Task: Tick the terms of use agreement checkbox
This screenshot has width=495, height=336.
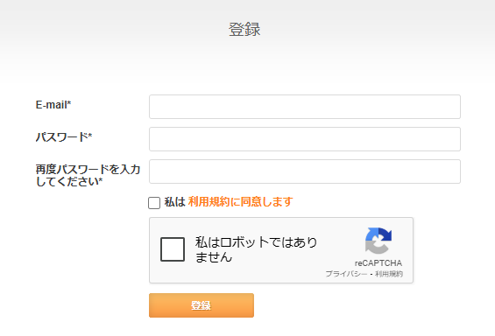Action: coord(154,203)
